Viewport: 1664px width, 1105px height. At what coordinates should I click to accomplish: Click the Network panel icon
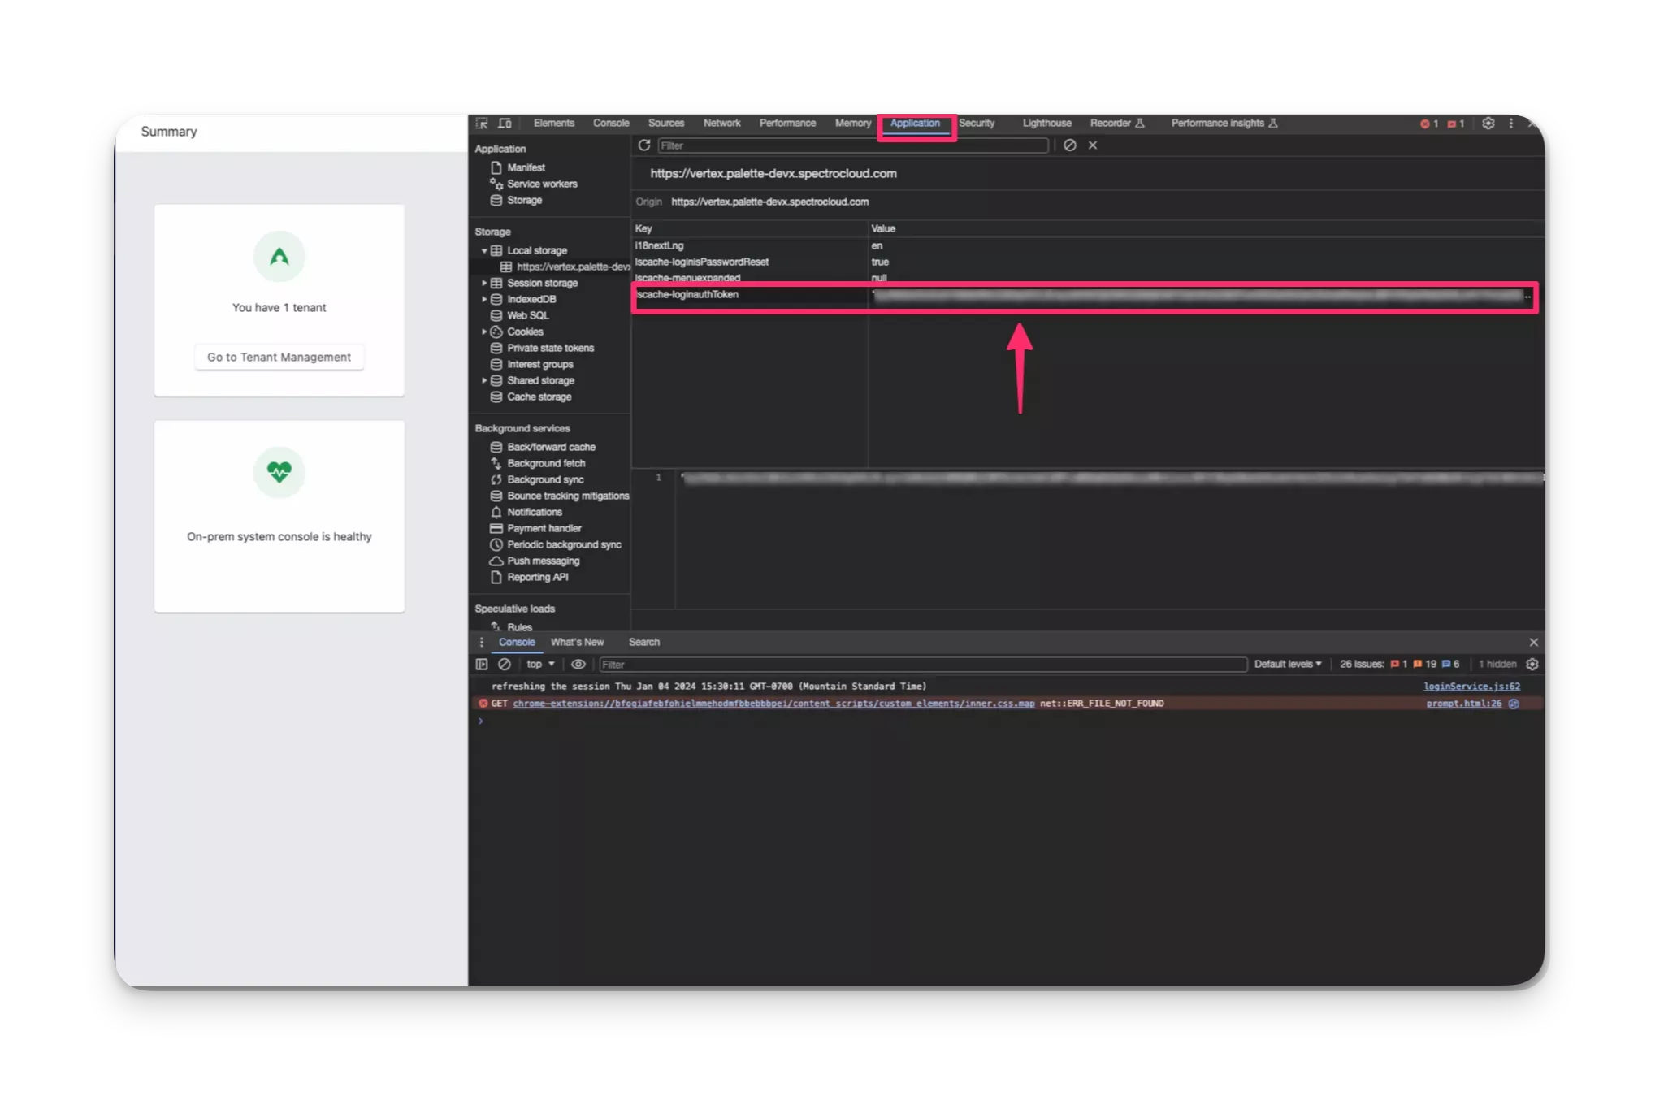coord(721,122)
